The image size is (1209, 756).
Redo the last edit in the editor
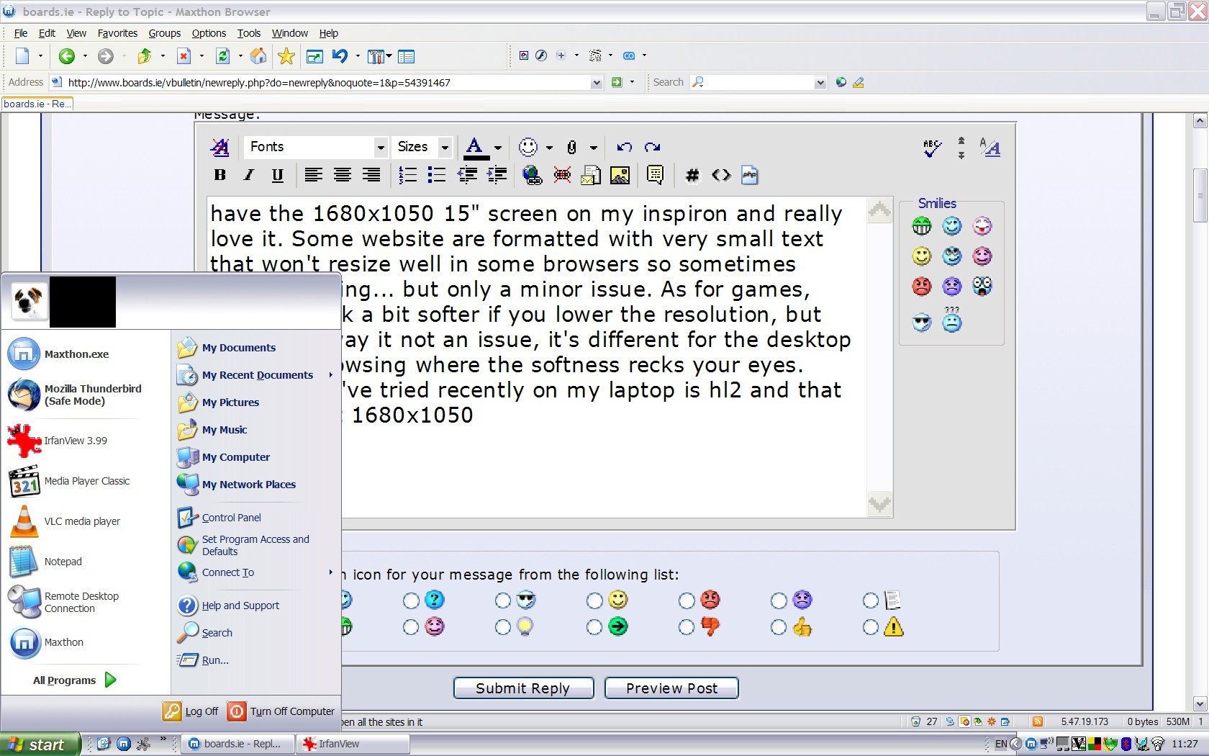pos(653,147)
